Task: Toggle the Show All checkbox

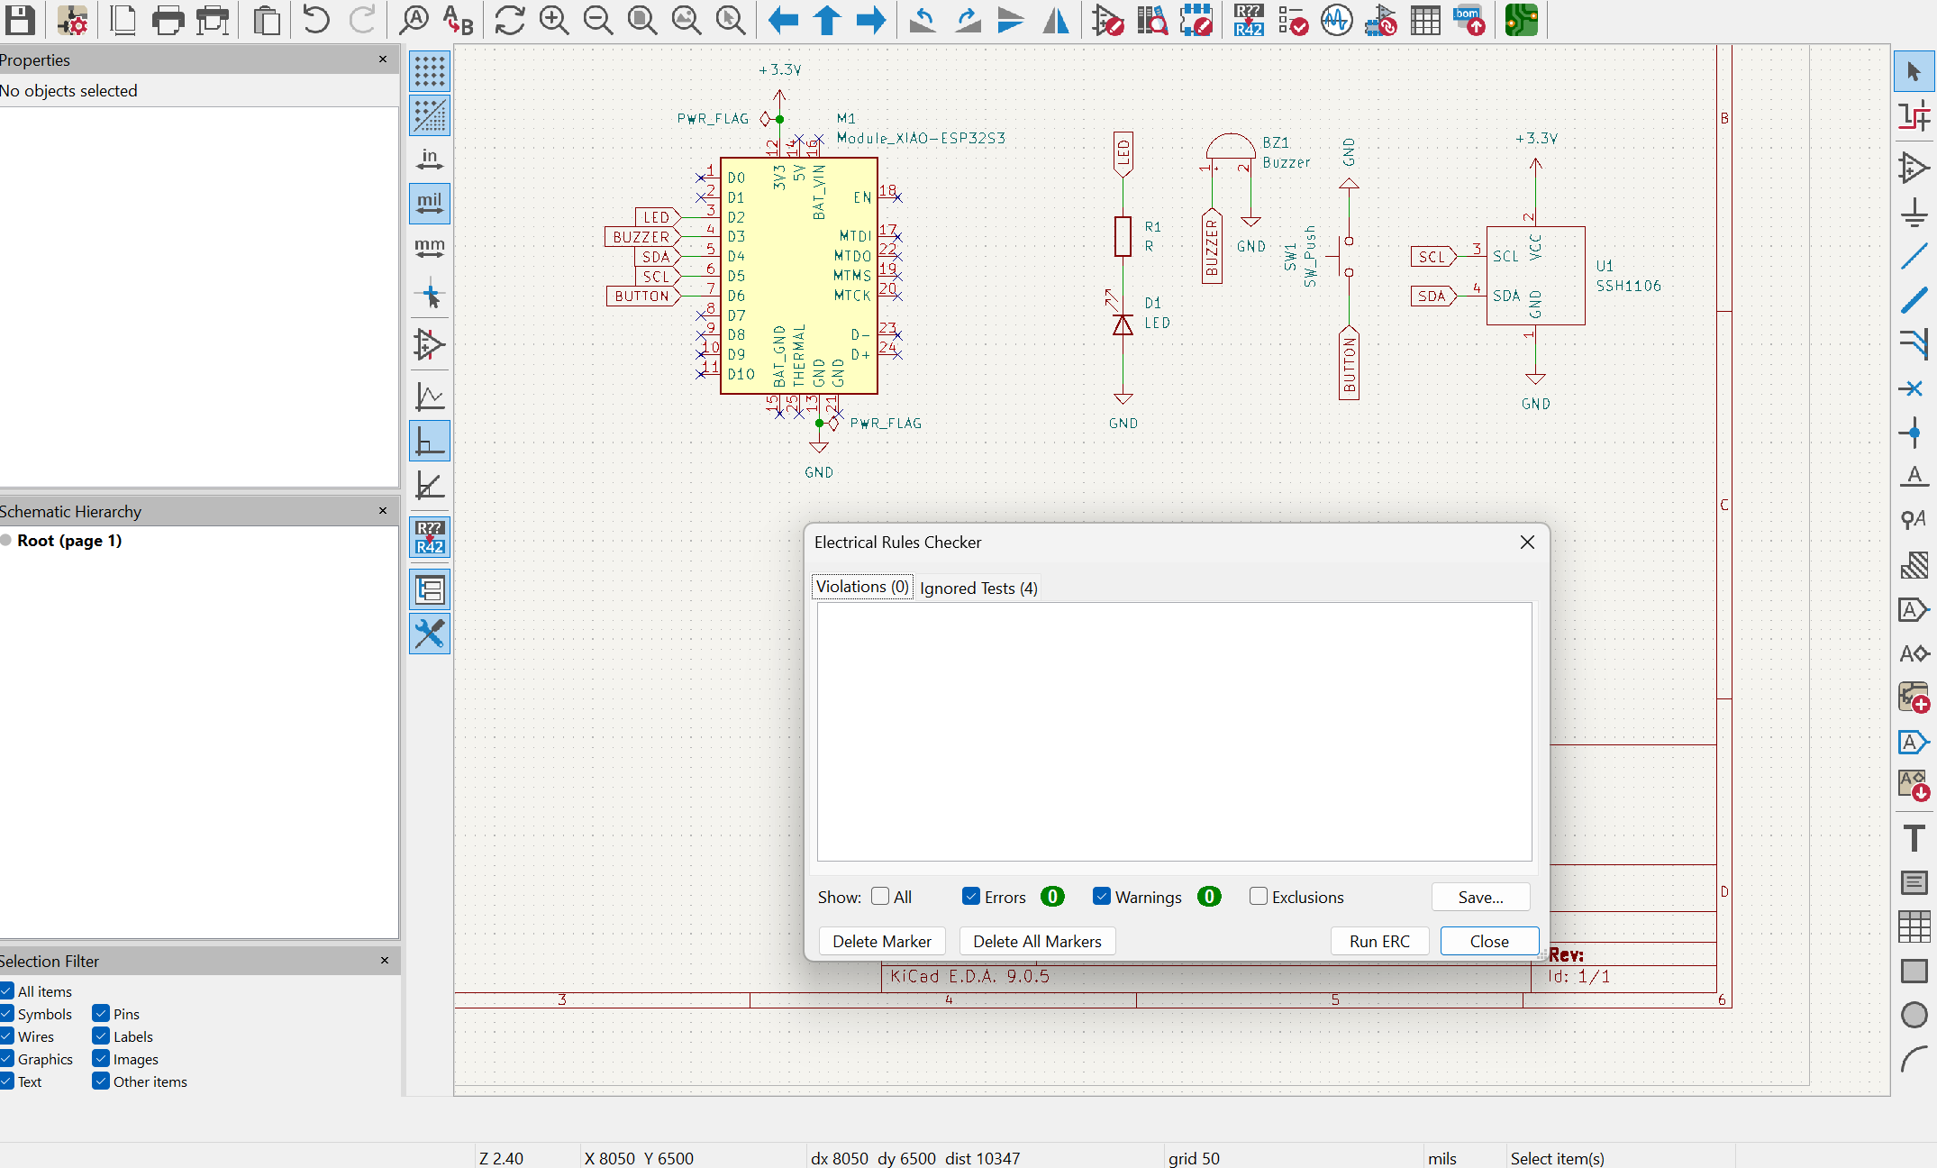Action: [880, 896]
